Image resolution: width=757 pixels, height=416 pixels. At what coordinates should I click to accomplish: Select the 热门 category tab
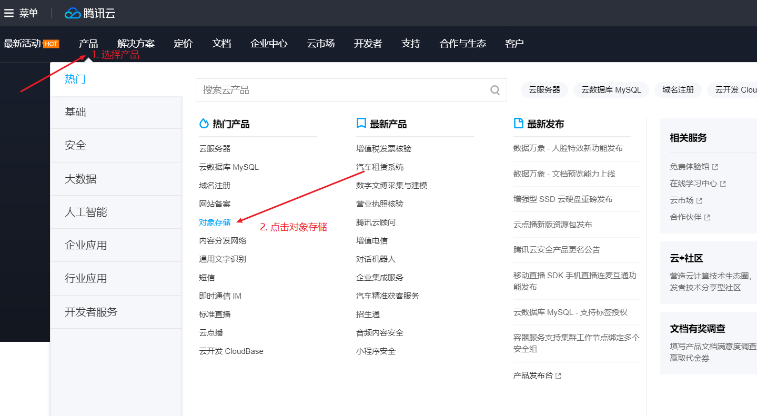116,79
